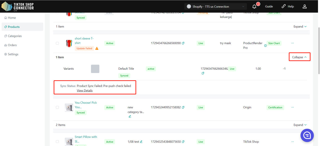Tick the Smart Pillow product checkbox
Image resolution: width=320 pixels, height=146 pixels.
pos(57,142)
